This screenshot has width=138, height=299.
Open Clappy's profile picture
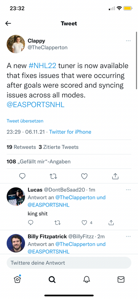(x=16, y=44)
